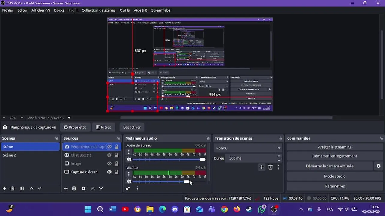Show hidden system tray icons
The width and height of the screenshot is (385, 216).
pos(301,209)
